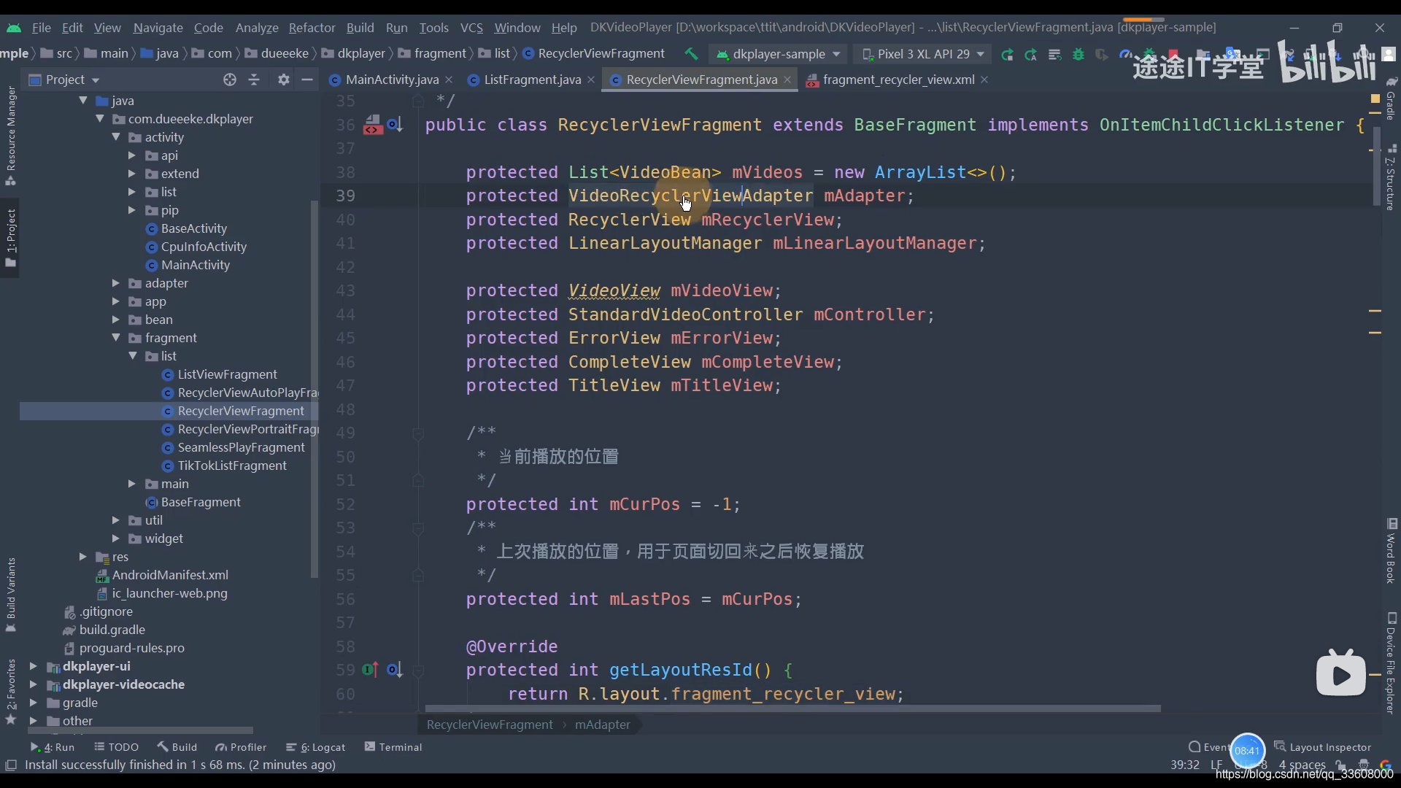Click Apply Changes and Restart Activity icon

(1030, 54)
